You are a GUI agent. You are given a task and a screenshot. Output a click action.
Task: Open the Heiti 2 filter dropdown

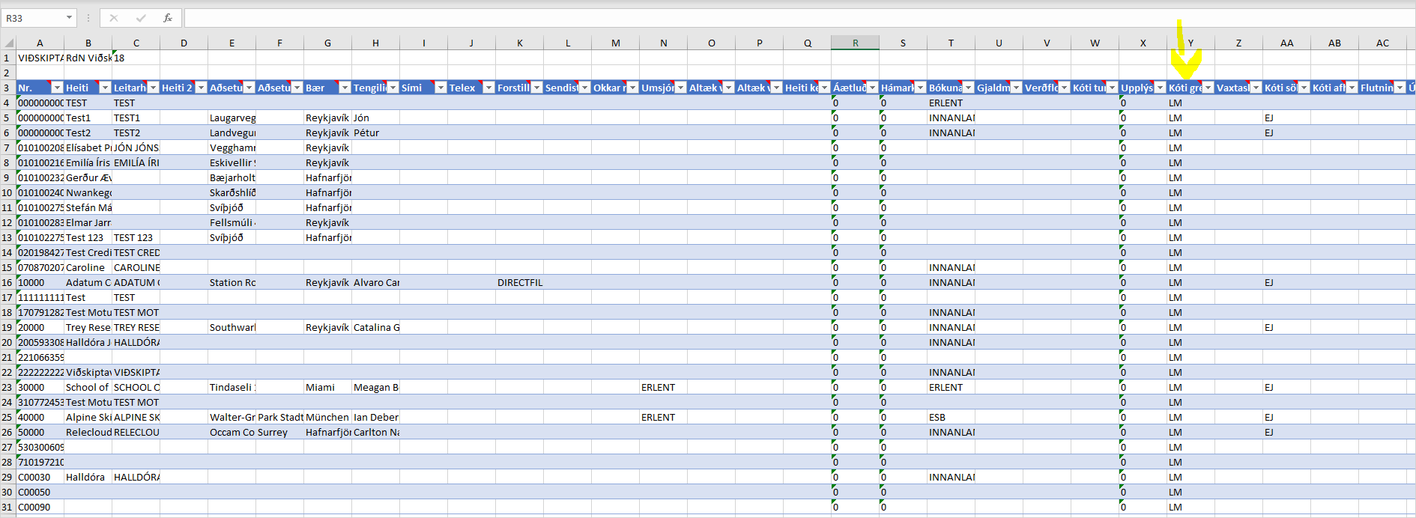pyautogui.click(x=201, y=88)
